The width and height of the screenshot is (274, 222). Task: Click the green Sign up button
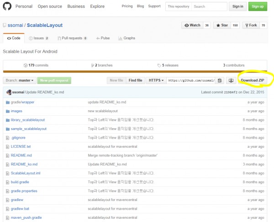(x=258, y=6)
